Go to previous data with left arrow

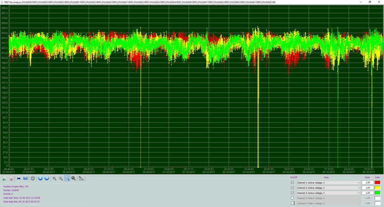[40, 178]
